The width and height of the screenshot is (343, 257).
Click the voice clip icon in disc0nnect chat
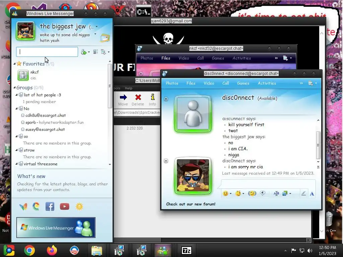(x=263, y=193)
